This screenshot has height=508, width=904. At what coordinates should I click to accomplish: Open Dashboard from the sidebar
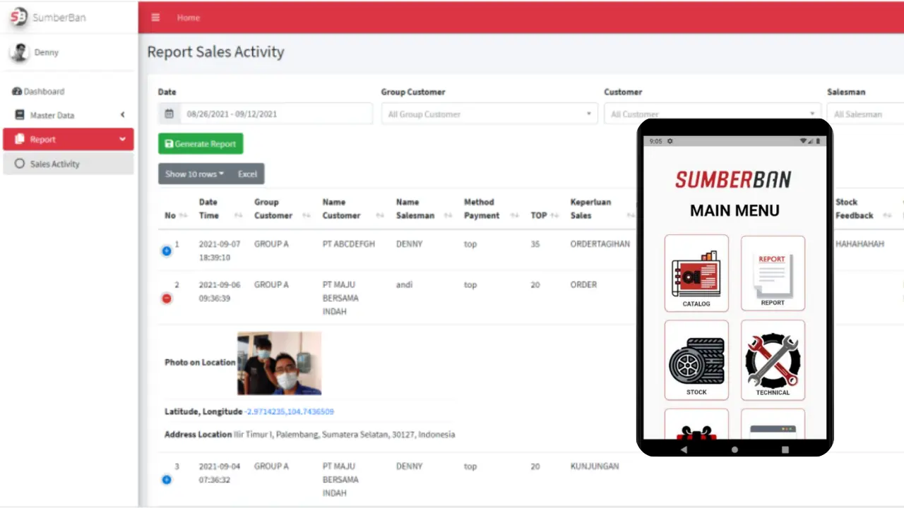pyautogui.click(x=44, y=91)
